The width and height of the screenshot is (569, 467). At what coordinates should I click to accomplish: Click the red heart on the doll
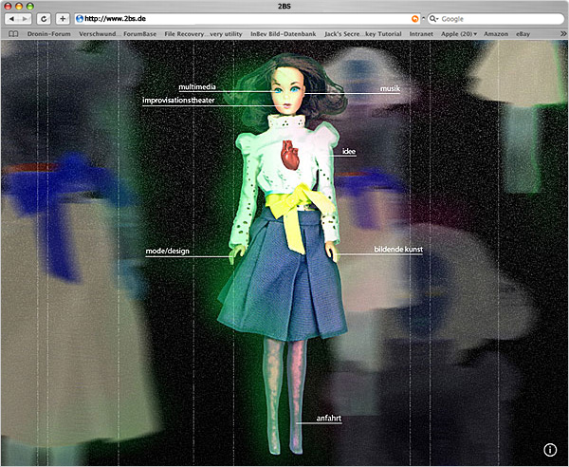290,155
